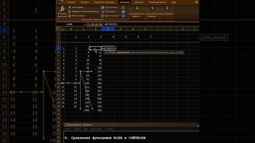
Task: Select column header B
Action: pos(71,29)
